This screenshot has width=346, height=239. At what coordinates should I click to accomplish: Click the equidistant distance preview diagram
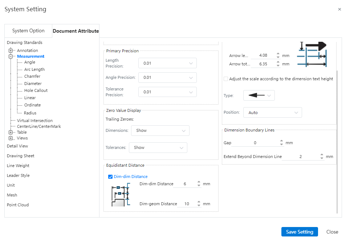[x=120, y=195]
